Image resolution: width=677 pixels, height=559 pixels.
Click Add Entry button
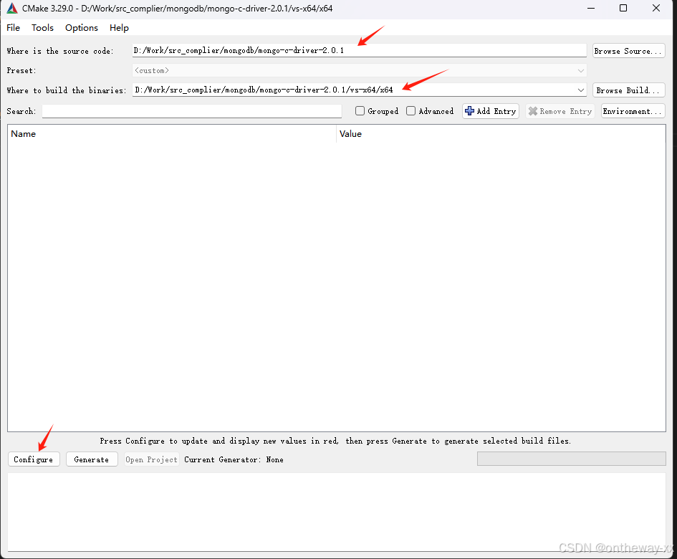[491, 111]
